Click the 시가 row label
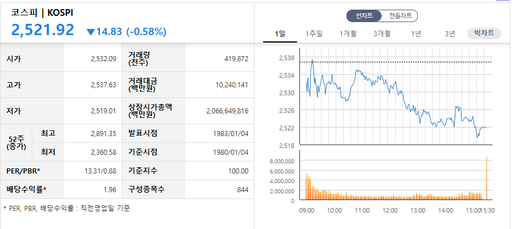The image size is (512, 229). tap(14, 59)
